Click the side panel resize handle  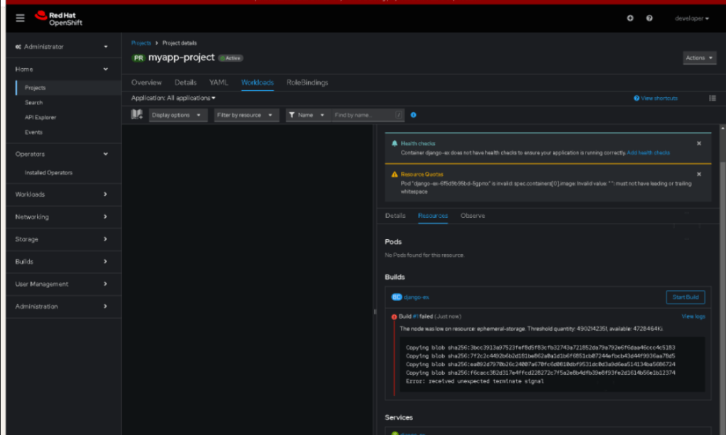pos(375,312)
